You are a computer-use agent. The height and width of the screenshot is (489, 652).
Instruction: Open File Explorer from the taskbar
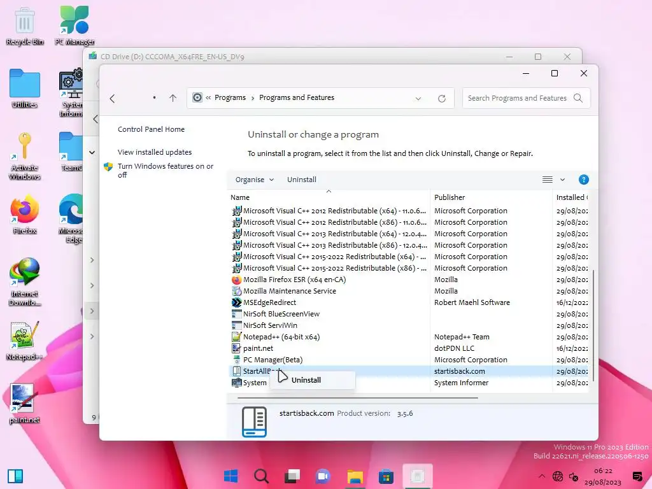point(355,476)
